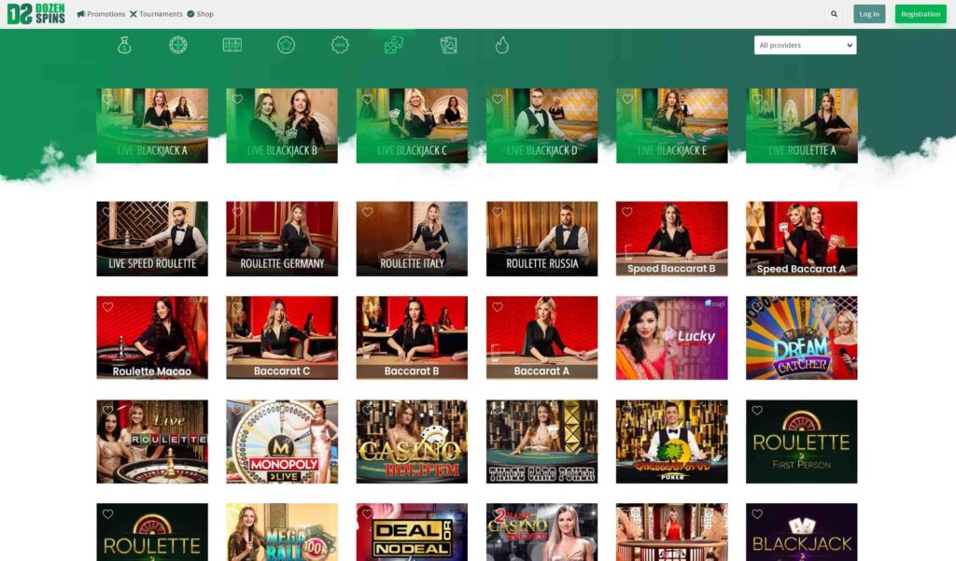Screen dimensions: 956x561
Task: Launch the Baccarat C game
Action: (282, 338)
